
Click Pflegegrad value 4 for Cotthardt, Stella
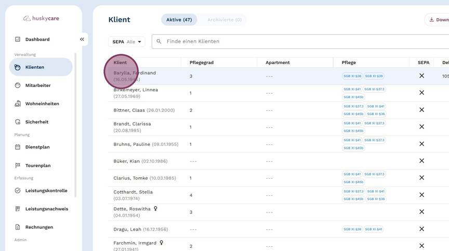click(x=191, y=195)
